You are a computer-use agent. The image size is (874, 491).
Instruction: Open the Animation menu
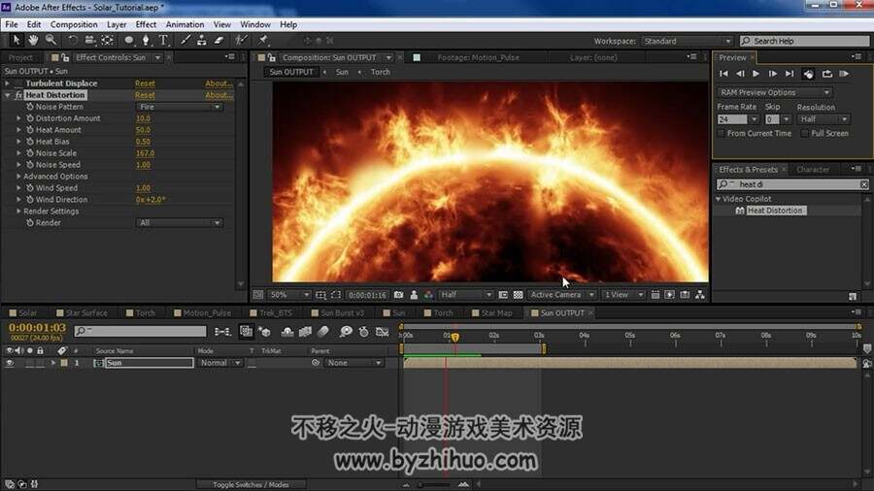tap(185, 24)
